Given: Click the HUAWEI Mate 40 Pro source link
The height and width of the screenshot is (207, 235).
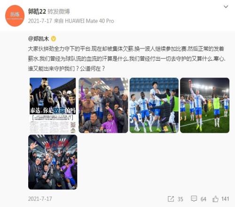Looking at the screenshot, I should 89,21.
